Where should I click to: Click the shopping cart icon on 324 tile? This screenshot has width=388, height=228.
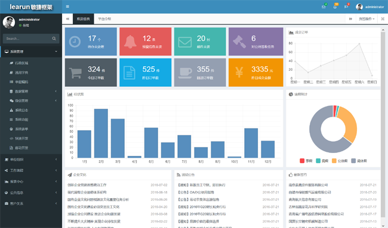pos(75,73)
